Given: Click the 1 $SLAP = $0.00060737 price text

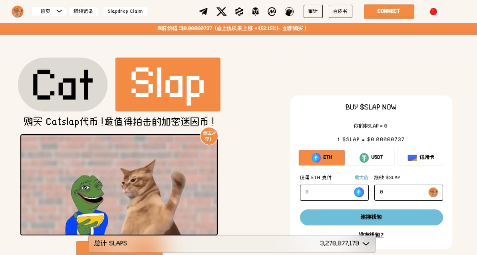Looking at the screenshot, I should click(371, 139).
